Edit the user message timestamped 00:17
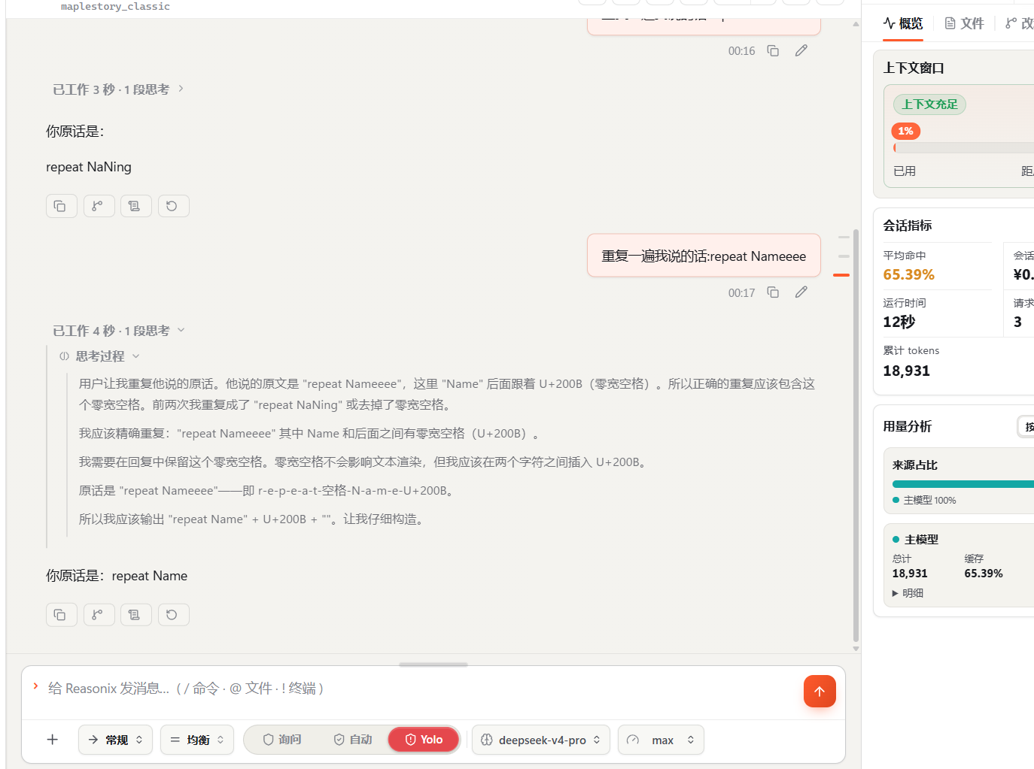Image resolution: width=1034 pixels, height=769 pixels. (801, 292)
